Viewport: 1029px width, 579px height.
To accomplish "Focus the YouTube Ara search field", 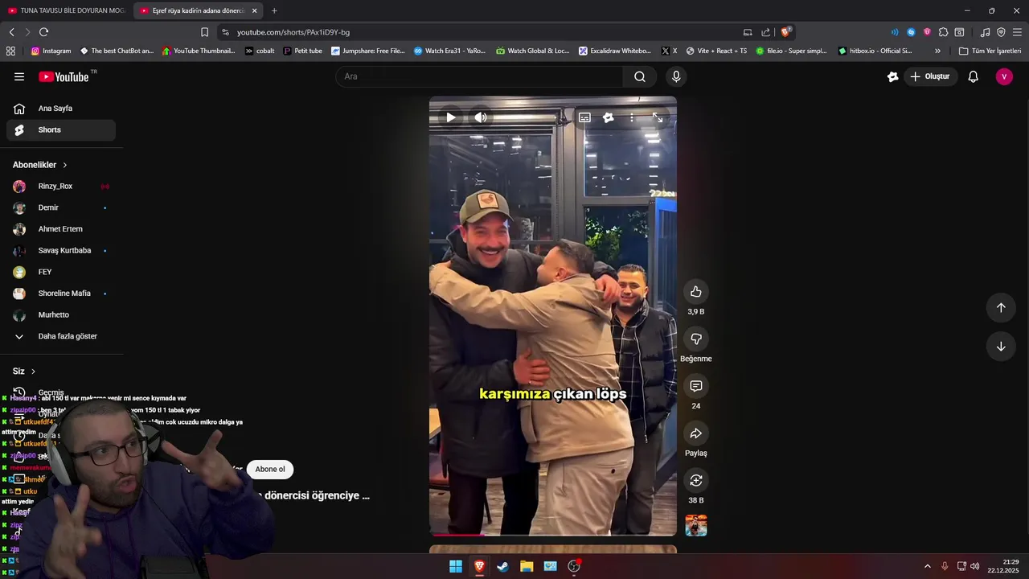I will click(479, 76).
